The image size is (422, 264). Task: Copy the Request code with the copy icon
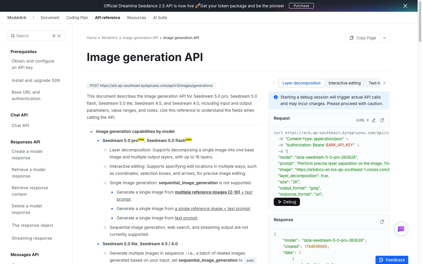382,120
